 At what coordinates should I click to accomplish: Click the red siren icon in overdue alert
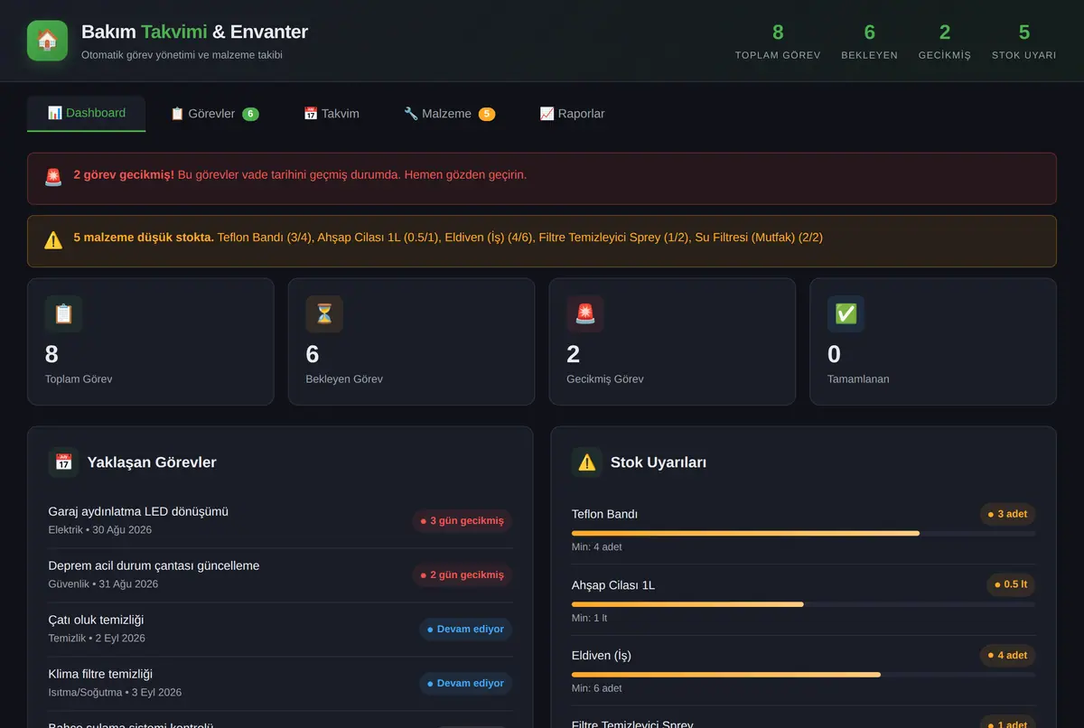tap(53, 177)
